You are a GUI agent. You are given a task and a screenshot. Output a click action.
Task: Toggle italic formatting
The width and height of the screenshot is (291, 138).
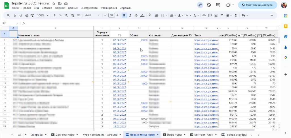[x=130, y=15]
